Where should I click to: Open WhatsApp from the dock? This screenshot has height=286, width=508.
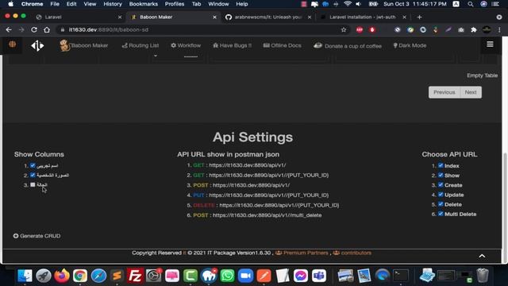click(x=227, y=276)
